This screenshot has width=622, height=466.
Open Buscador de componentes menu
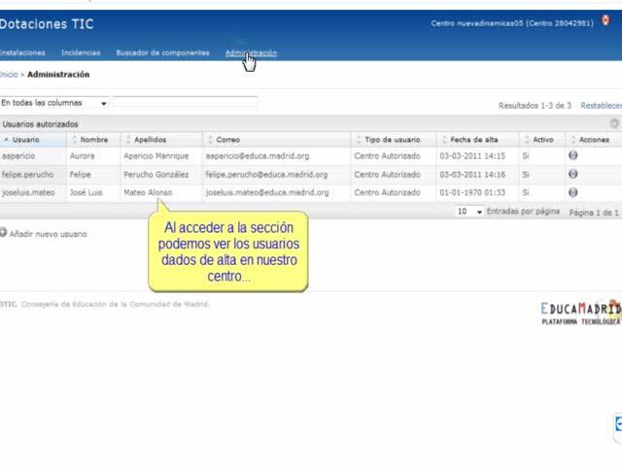[x=162, y=52]
